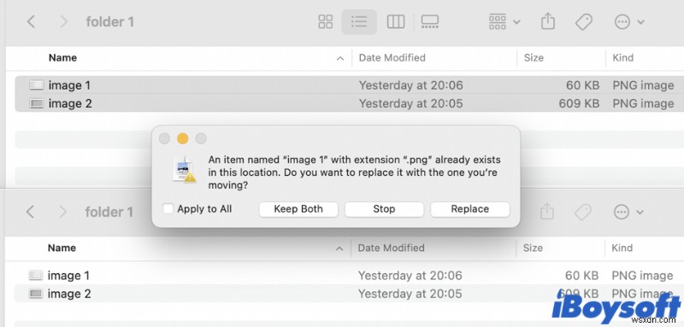The image size is (684, 327).
Task: Click the warning file icon in dialog
Action: [x=184, y=169]
